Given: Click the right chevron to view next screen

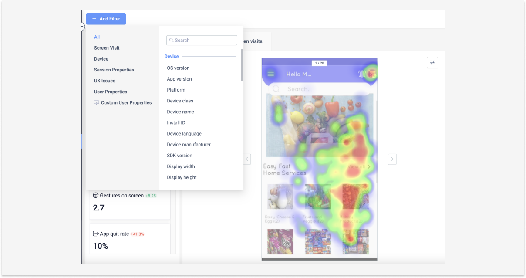Looking at the screenshot, I should 392,159.
